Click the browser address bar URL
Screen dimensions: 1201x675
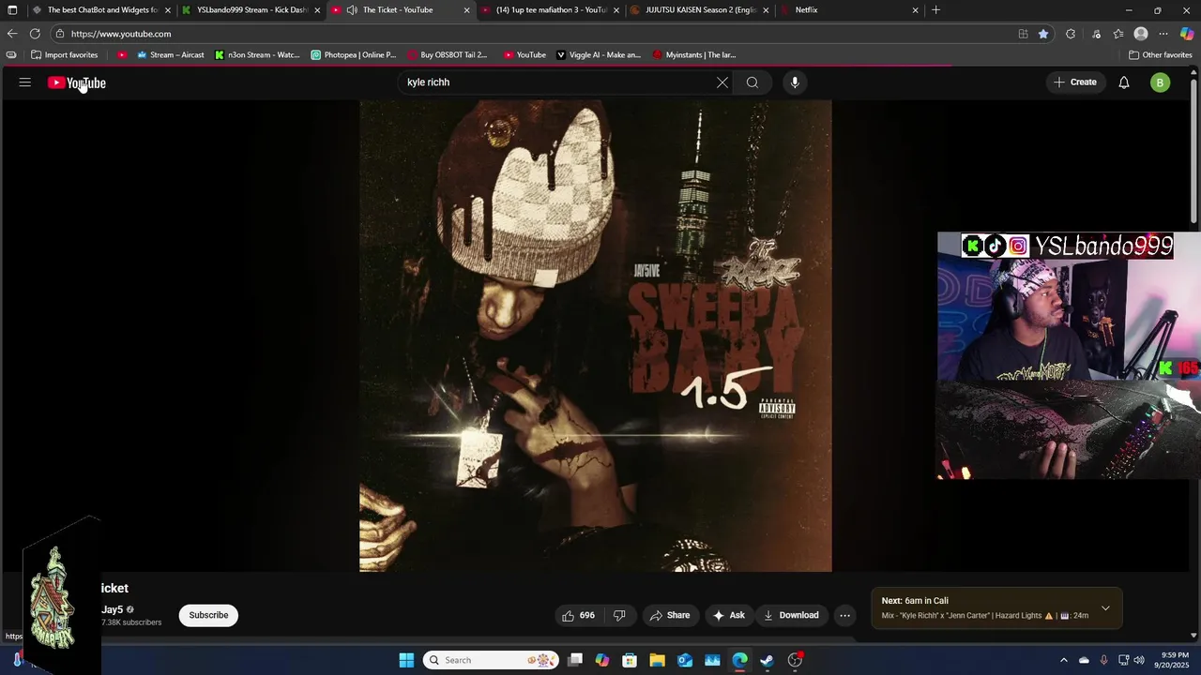coord(121,34)
